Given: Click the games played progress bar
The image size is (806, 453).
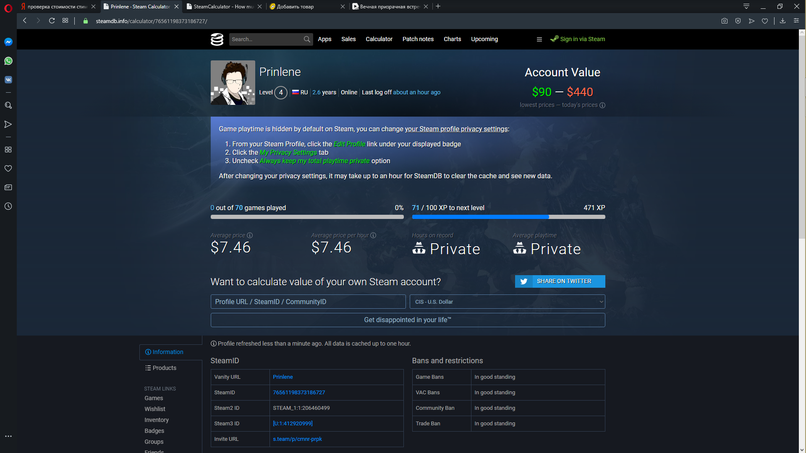Looking at the screenshot, I should tap(307, 217).
